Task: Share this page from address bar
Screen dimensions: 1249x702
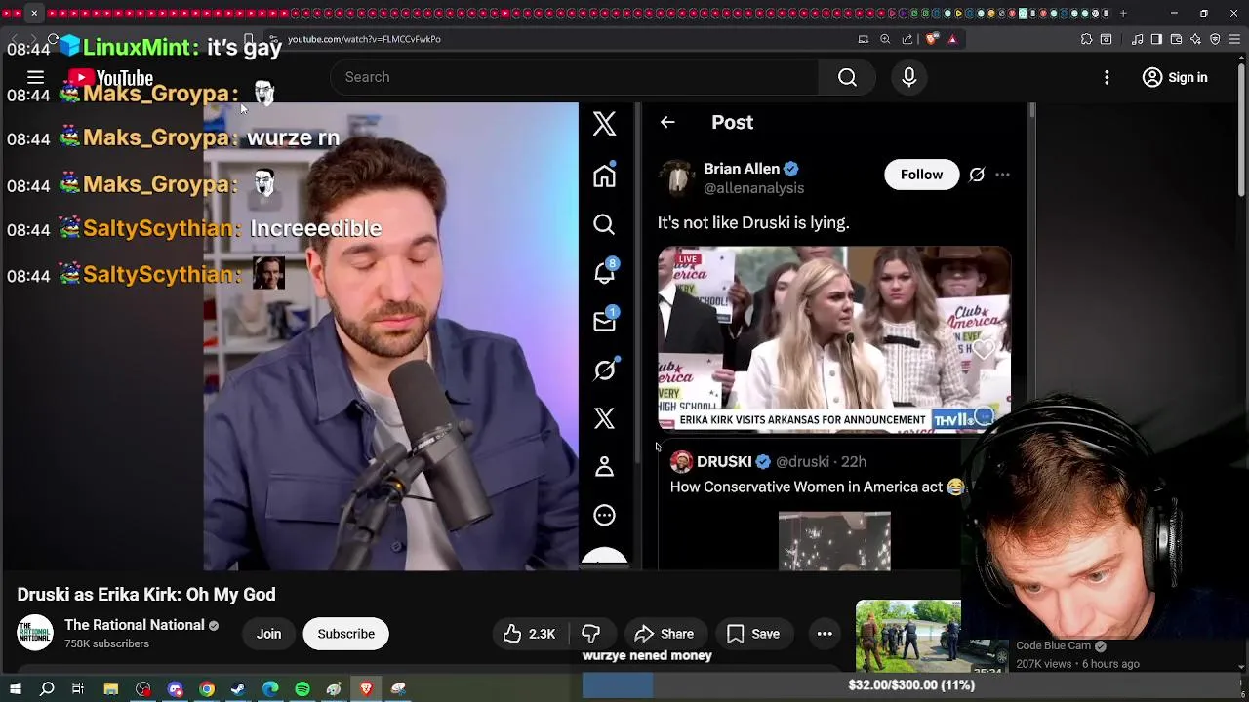Action: (x=907, y=39)
